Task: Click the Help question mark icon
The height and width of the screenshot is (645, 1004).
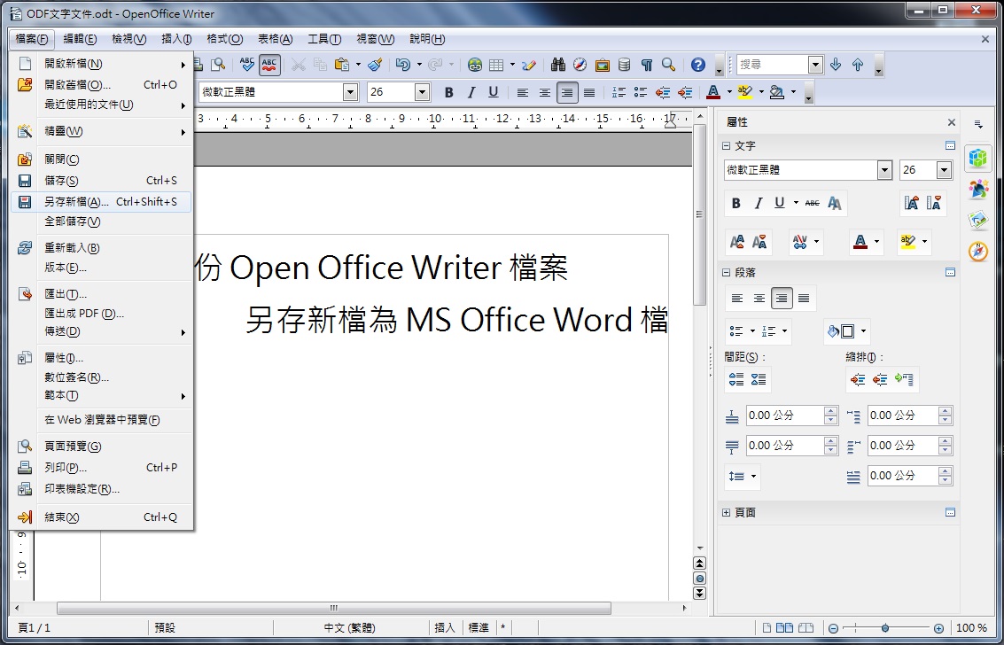Action: pos(698,65)
